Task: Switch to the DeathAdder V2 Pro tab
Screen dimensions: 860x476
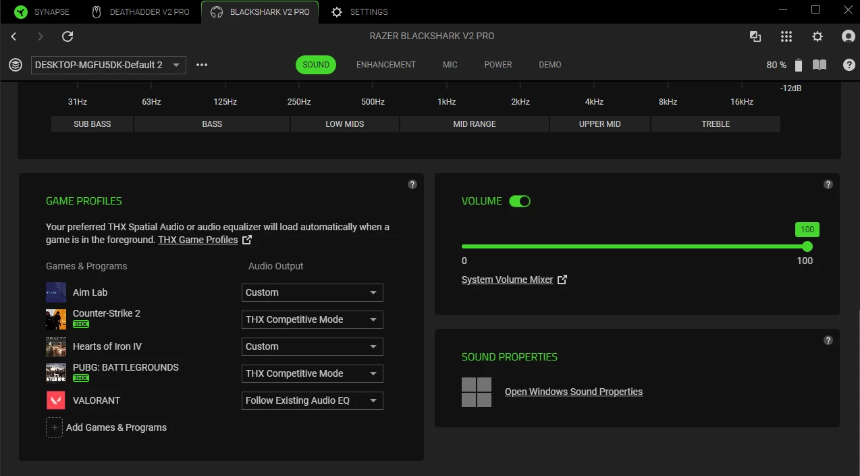Action: 140,11
